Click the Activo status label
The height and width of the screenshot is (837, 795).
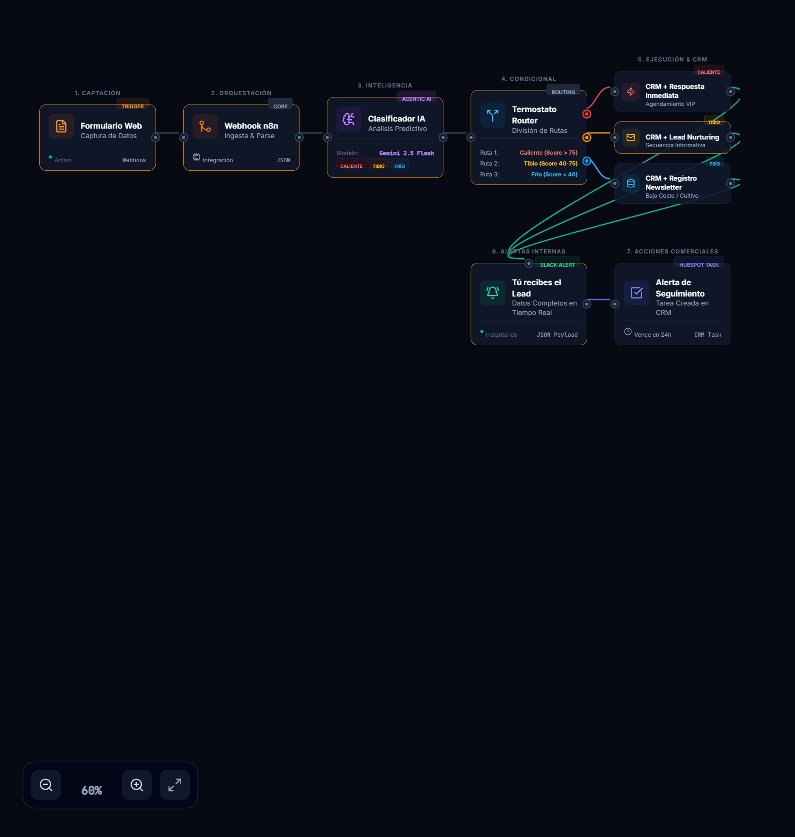click(63, 160)
